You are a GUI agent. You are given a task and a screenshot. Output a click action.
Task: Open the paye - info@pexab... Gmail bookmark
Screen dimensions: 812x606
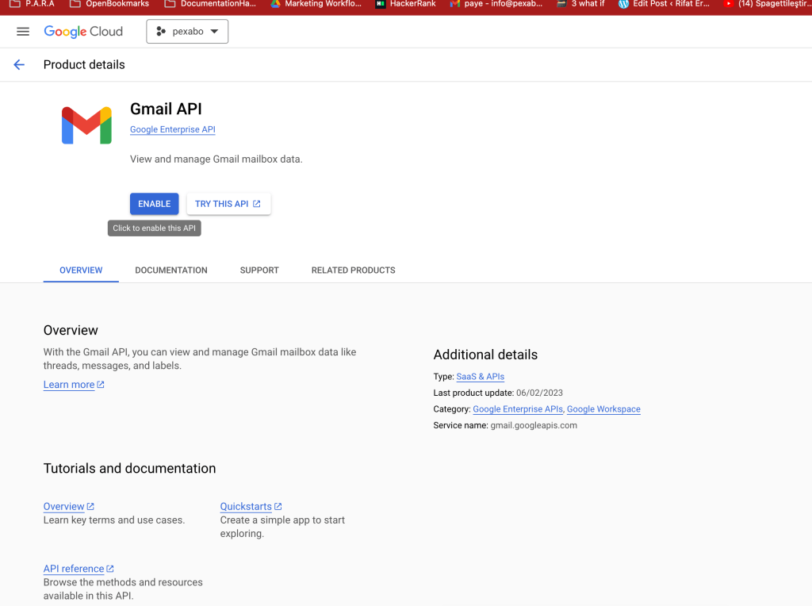[x=496, y=4]
